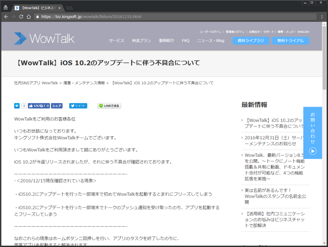This screenshot has width=328, height=247.
Task: Click ユーザーログイン link
Action: 210,32
